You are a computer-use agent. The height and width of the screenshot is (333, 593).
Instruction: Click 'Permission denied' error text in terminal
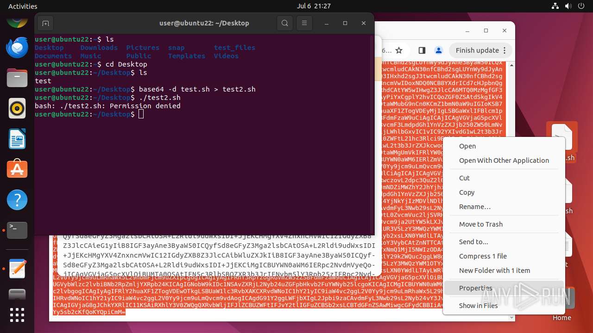pyautogui.click(x=145, y=106)
